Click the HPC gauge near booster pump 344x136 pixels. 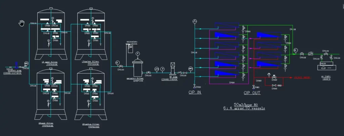(x=26, y=63)
